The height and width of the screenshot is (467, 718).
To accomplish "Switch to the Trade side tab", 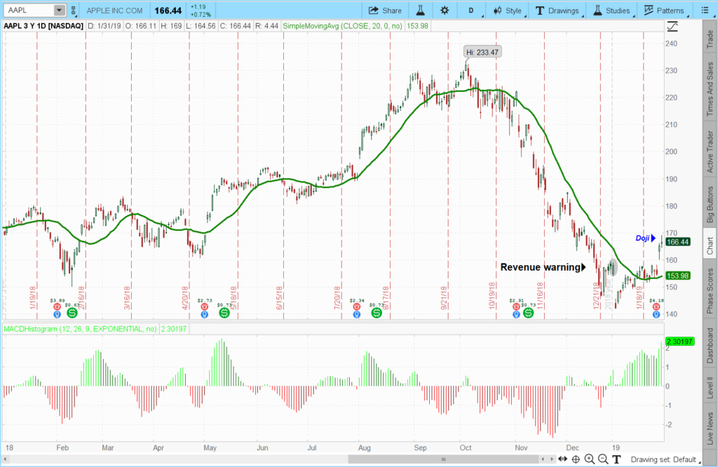I will (x=710, y=39).
